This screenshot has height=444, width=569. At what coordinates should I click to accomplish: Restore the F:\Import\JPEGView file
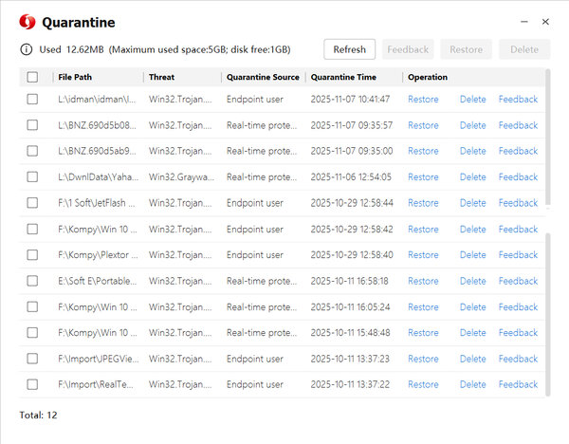click(x=423, y=359)
